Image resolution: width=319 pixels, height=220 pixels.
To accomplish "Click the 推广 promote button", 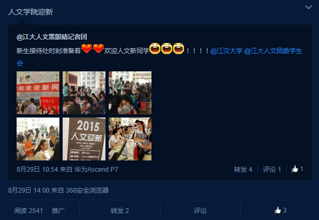I will [58, 210].
